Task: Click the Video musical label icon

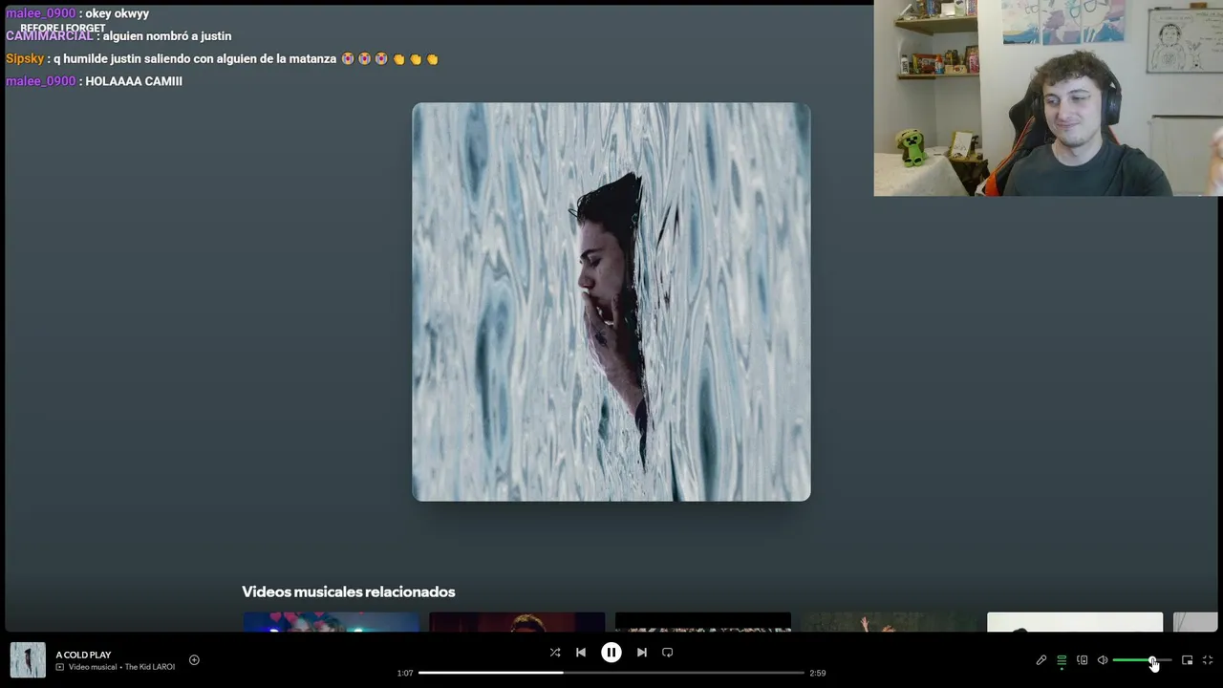Action: click(59, 667)
